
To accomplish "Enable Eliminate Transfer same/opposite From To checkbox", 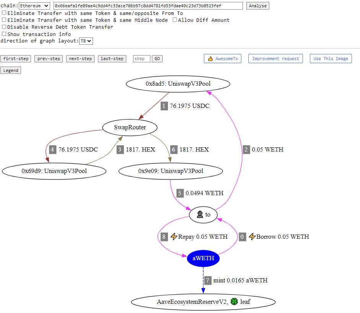I will (4, 13).
